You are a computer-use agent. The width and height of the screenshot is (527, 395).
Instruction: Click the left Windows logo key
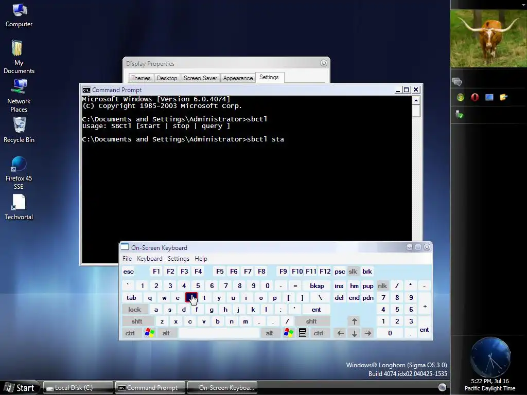[150, 333]
